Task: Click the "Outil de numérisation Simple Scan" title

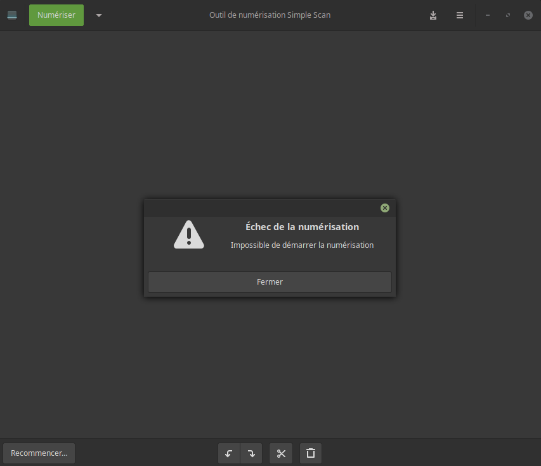Action: tap(270, 15)
